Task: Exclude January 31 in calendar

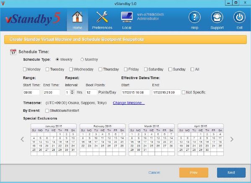Action: point(73,150)
